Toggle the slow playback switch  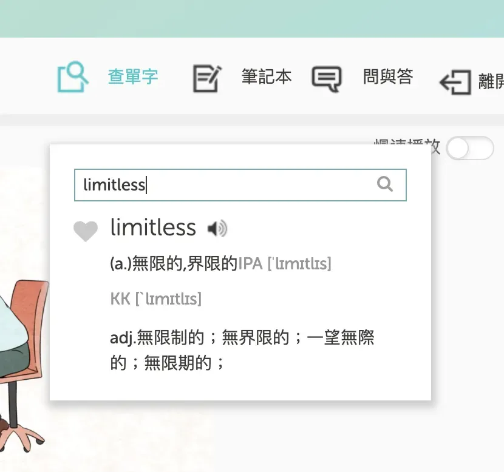click(x=469, y=148)
